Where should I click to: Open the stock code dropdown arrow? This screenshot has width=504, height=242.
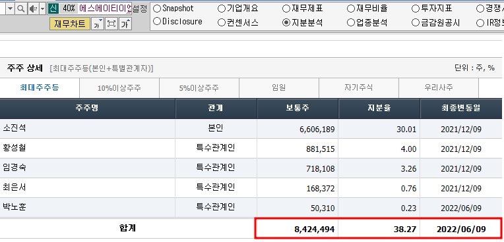pos(10,9)
